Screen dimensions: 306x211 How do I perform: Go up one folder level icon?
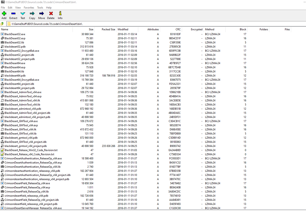[x=2, y=24]
